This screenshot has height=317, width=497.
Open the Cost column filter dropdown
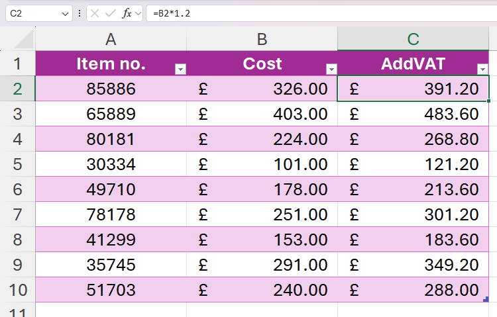[331, 69]
